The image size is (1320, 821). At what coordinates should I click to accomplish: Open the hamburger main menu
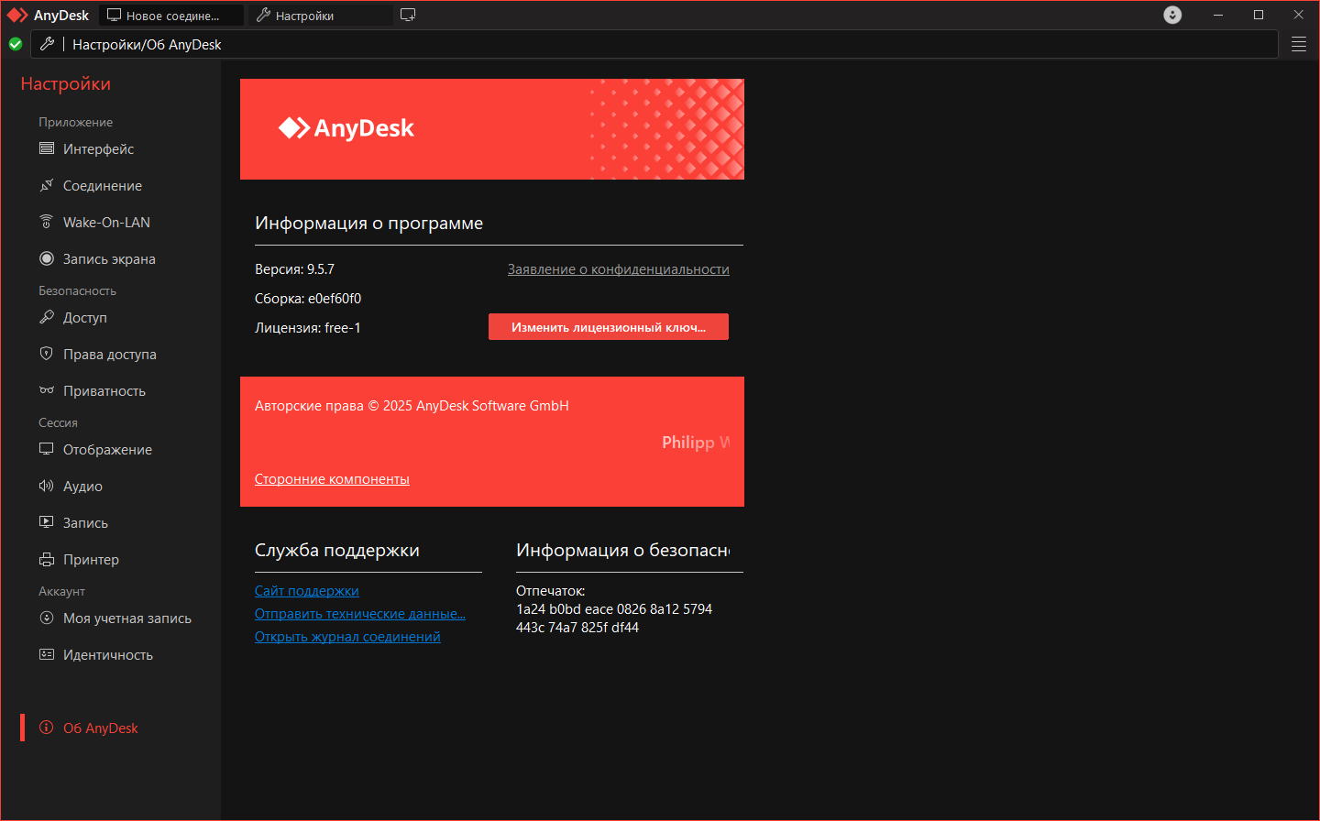point(1299,44)
